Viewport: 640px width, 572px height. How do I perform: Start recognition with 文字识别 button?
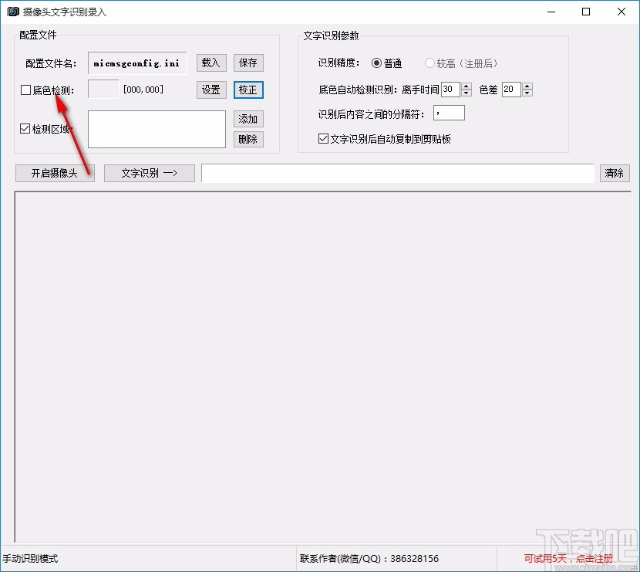click(x=149, y=173)
